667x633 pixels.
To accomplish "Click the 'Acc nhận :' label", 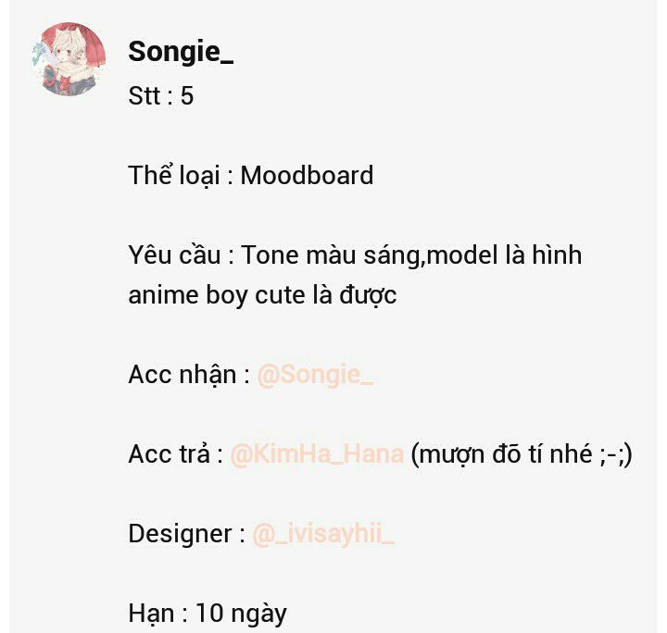I will 189,375.
